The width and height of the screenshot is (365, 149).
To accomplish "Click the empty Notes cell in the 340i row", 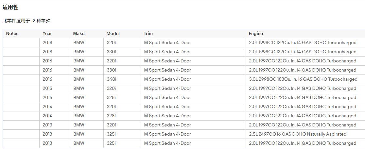I will [x=21, y=79].
